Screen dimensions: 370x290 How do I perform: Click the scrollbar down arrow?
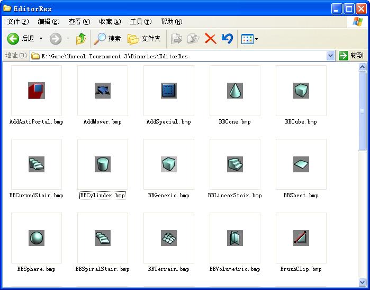click(x=362, y=282)
